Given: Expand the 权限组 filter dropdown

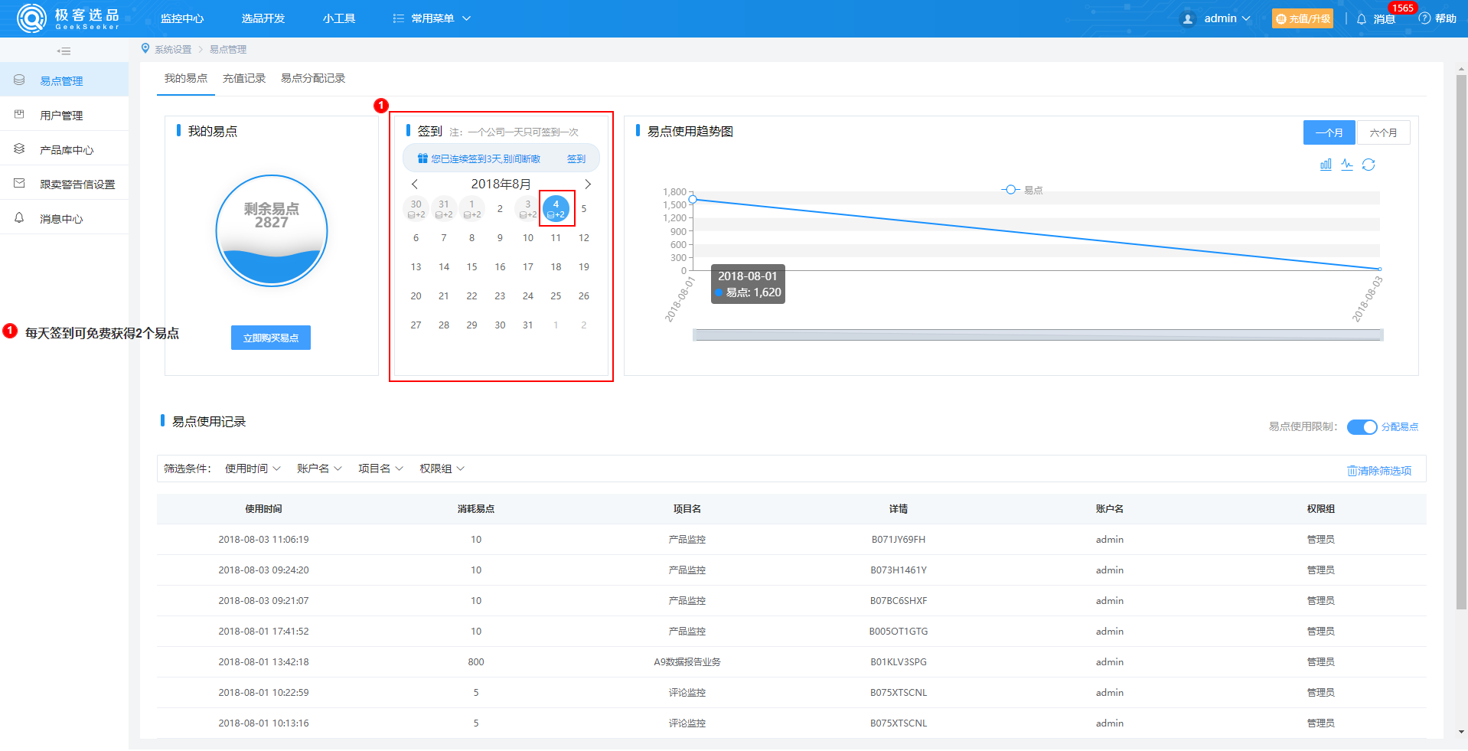Looking at the screenshot, I should point(442,469).
